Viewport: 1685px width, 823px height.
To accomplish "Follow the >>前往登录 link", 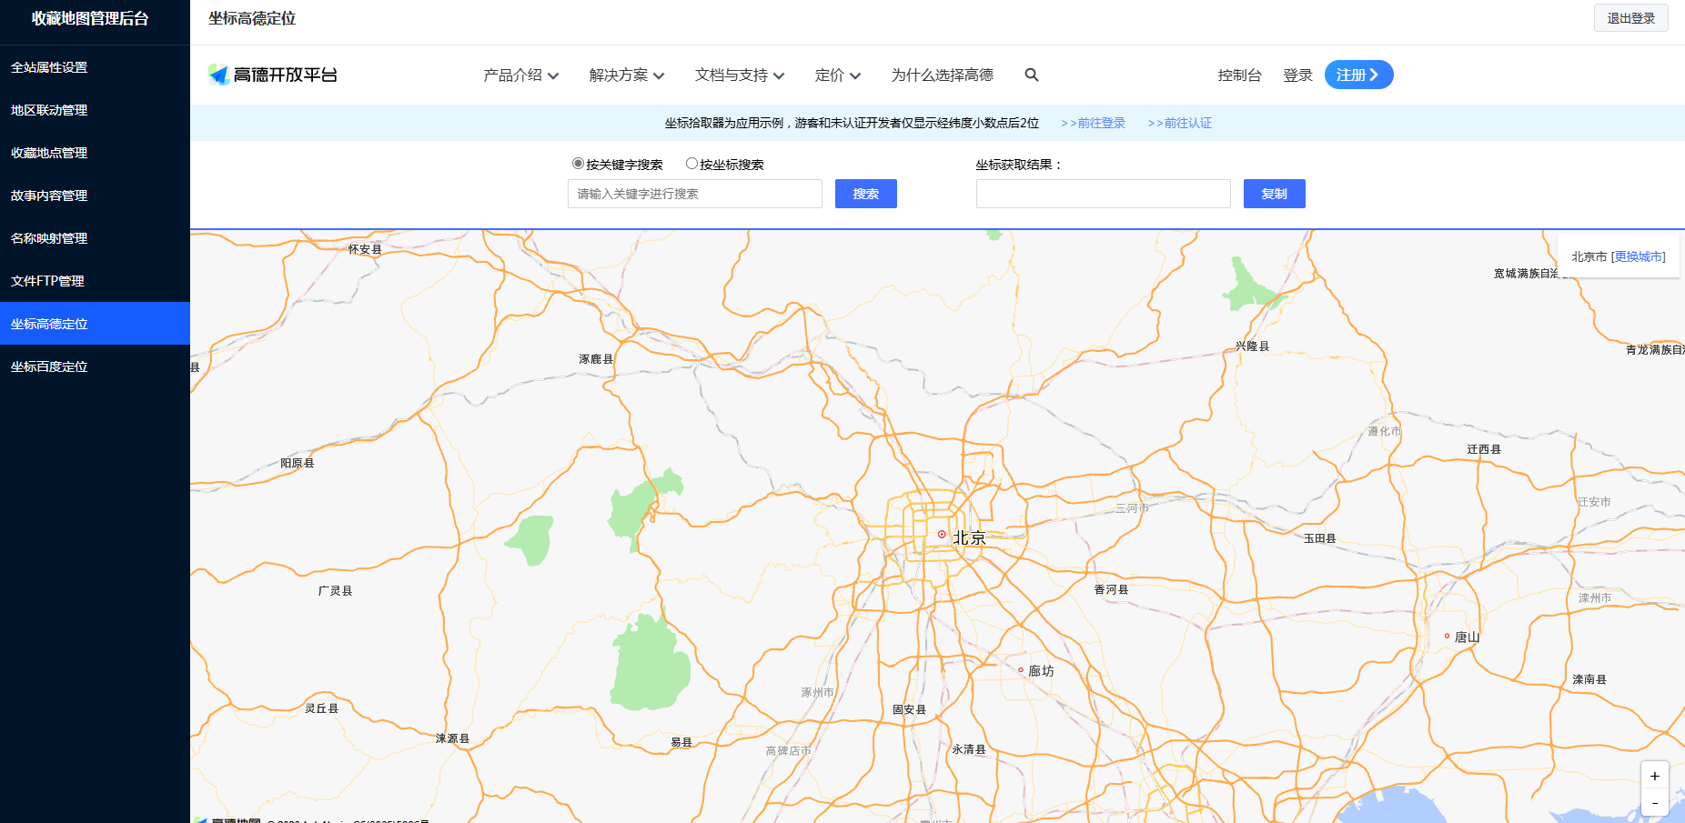I will click(1093, 123).
